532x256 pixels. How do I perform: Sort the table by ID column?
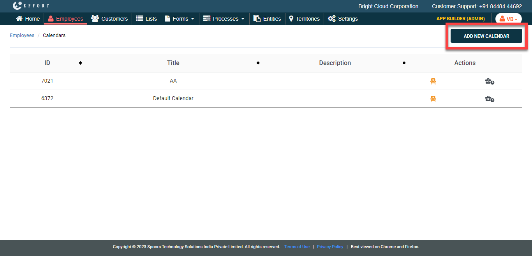pyautogui.click(x=80, y=63)
